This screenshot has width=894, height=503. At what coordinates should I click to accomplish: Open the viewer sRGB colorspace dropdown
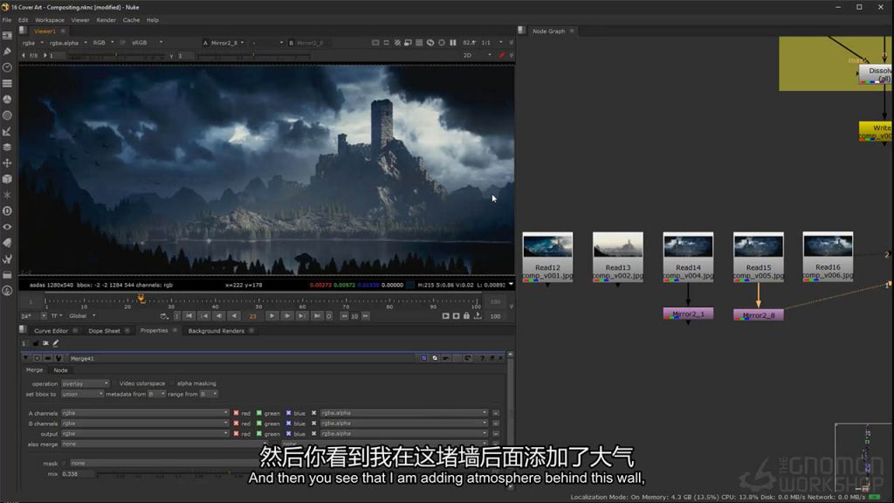[x=147, y=43]
